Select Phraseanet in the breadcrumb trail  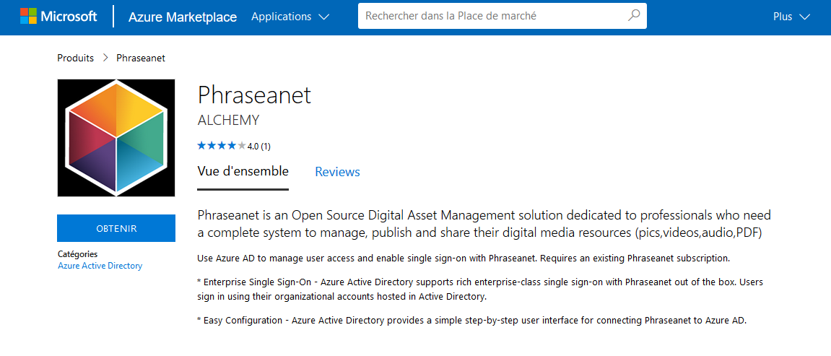[141, 58]
